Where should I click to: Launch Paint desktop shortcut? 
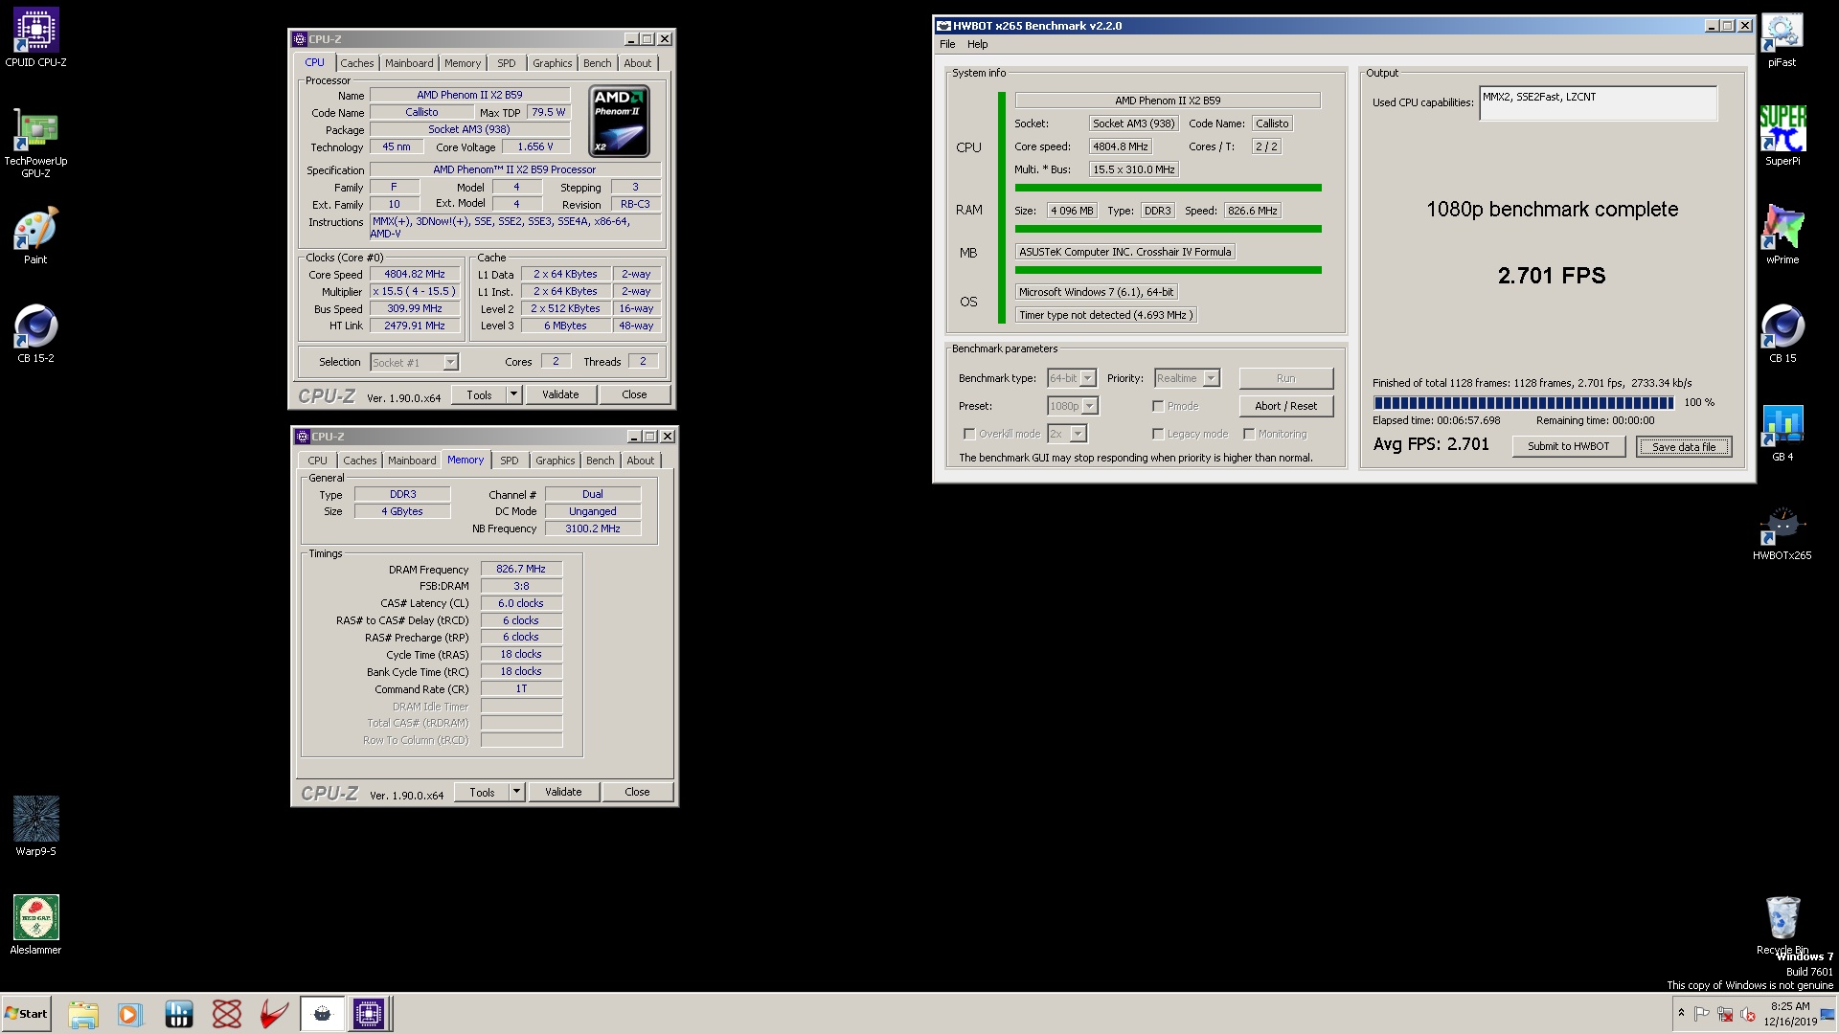tap(35, 236)
